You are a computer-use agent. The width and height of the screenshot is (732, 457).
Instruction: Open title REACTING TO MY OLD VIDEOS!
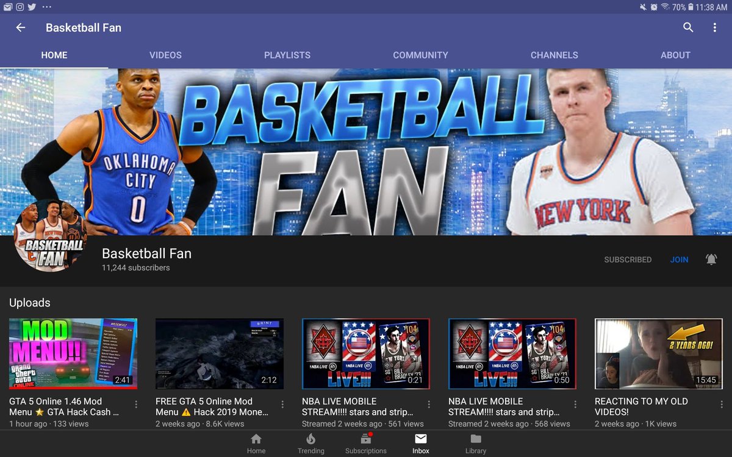[641, 406]
